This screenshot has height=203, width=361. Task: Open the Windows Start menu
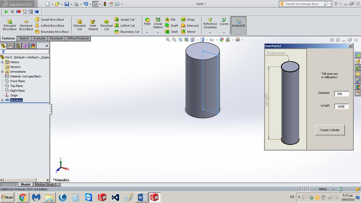click(x=7, y=197)
